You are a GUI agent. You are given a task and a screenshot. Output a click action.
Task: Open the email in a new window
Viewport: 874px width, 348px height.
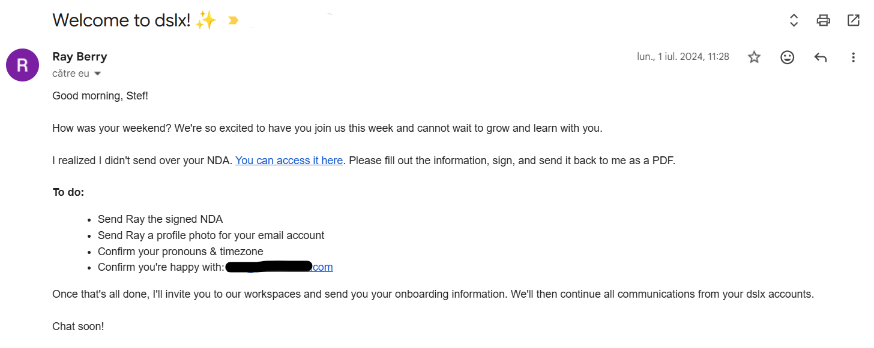coord(853,20)
